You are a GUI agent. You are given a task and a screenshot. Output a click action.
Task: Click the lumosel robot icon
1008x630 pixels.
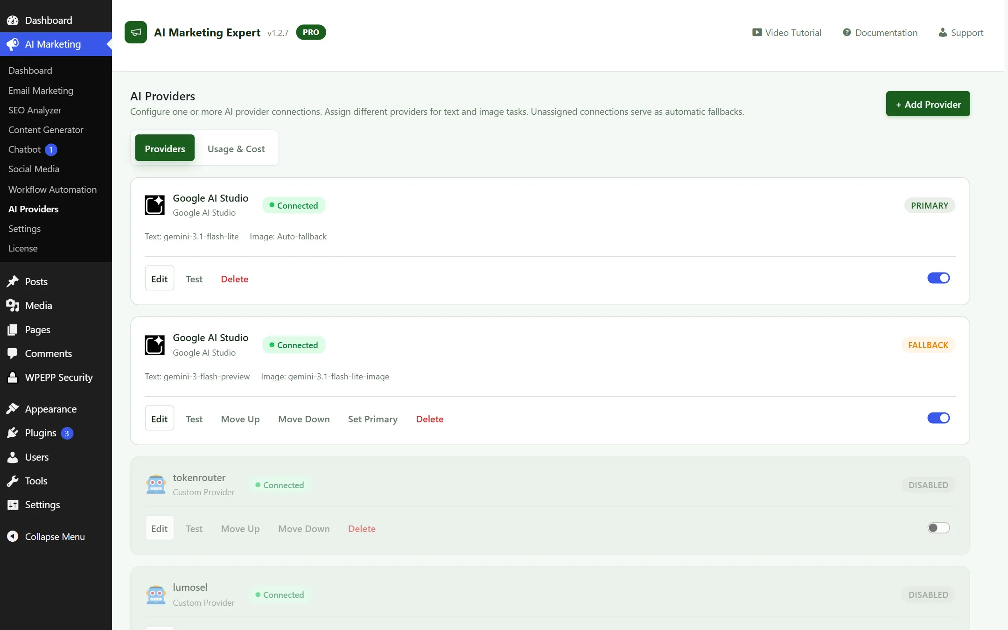click(x=156, y=595)
